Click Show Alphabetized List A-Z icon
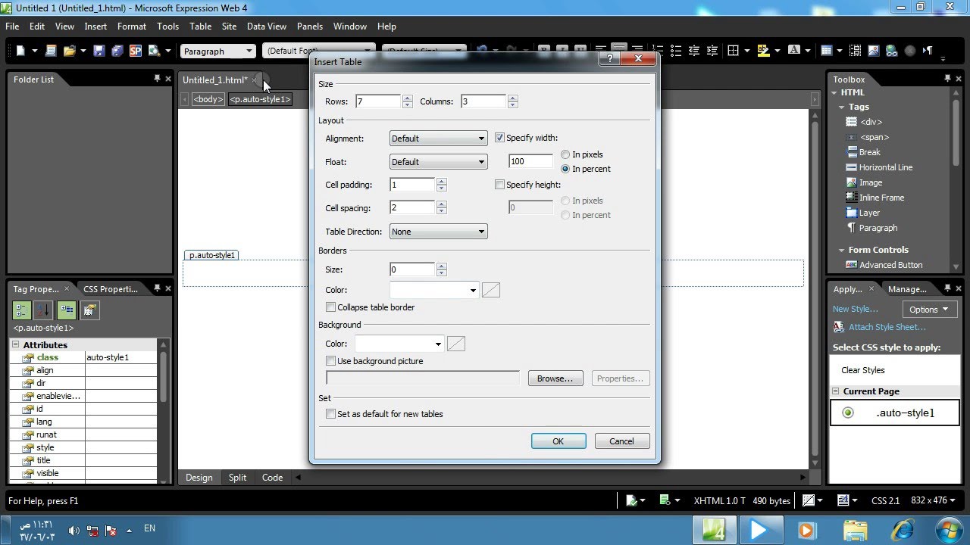The height and width of the screenshot is (545, 970). 43,310
